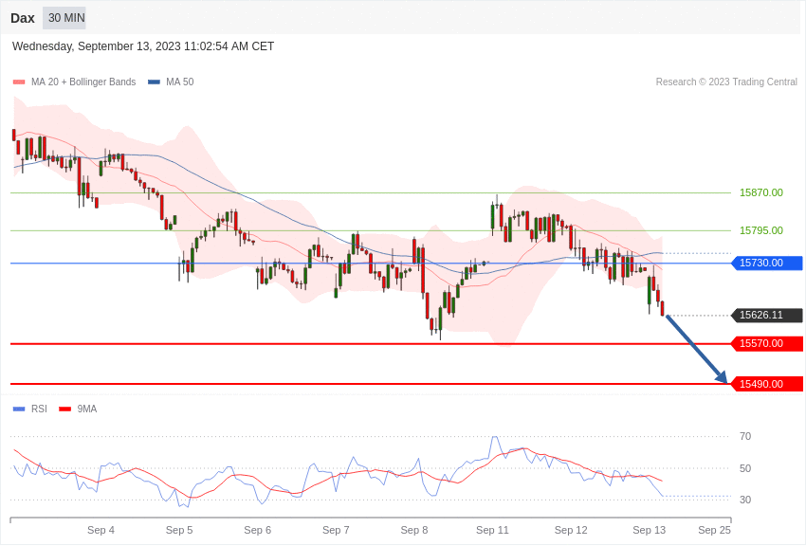Click the RSI blue legend swatch
The image size is (806, 546).
pyautogui.click(x=19, y=409)
